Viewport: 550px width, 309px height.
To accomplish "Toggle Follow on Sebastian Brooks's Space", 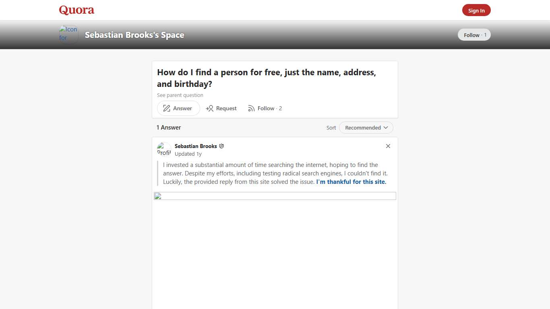I will coord(474,35).
